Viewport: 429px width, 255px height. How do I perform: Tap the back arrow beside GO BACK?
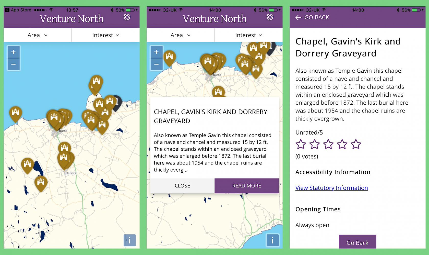[x=298, y=17]
